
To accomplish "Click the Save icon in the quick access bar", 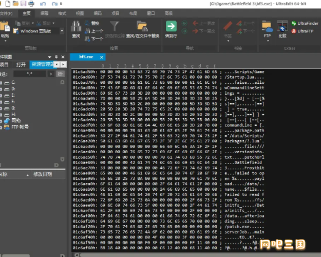I will (24, 4).
